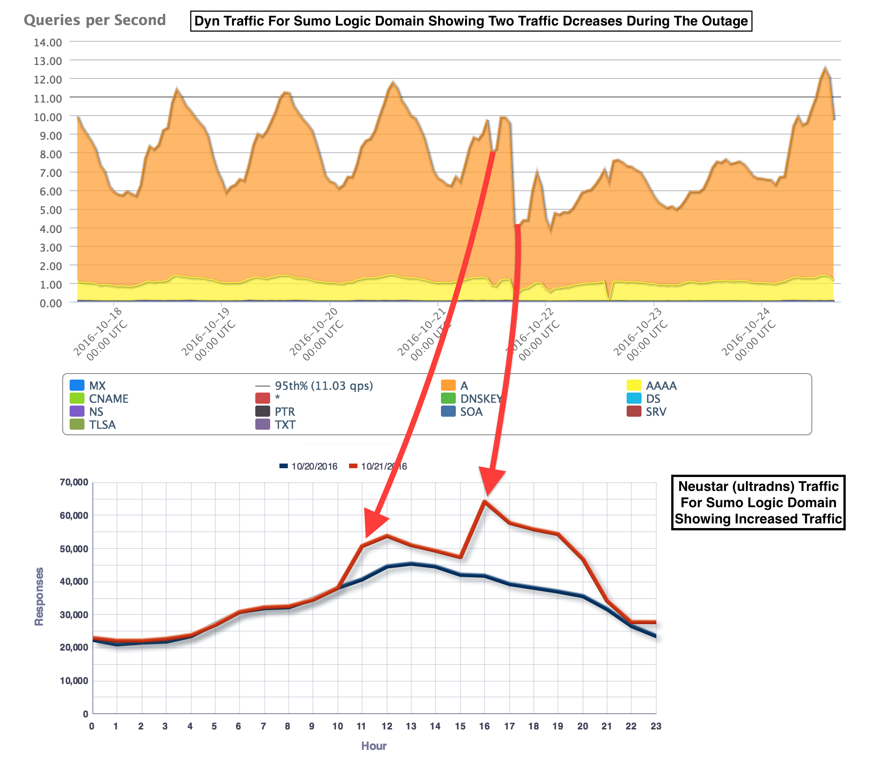Toggle the NS series label

tap(96, 412)
